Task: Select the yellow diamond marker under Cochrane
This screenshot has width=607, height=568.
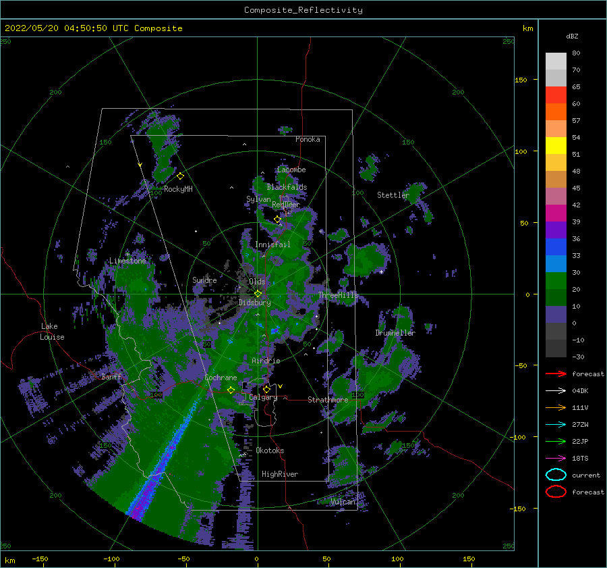Action: point(231,390)
